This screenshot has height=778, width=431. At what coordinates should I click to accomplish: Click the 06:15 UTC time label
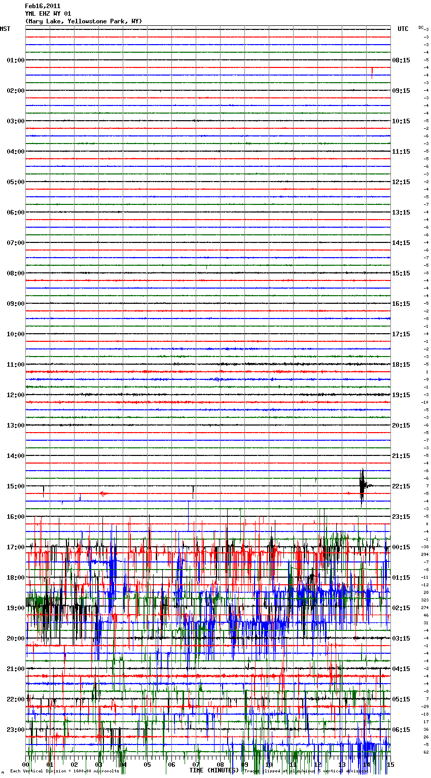[x=401, y=730]
